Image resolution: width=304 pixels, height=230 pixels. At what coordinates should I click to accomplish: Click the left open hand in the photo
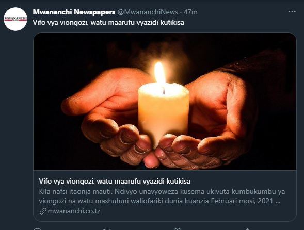click(106, 114)
